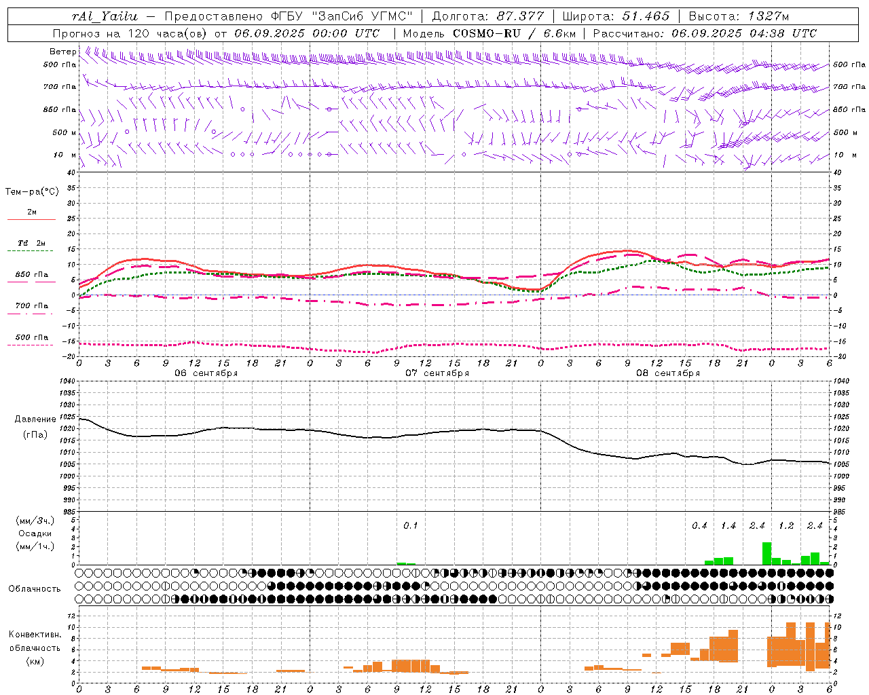Image resolution: width=869 pixels, height=695 pixels.
Task: Click the 0.1 precipitation value on 07 сентября
Action: [x=411, y=525]
